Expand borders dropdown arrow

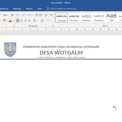pos(51,21)
